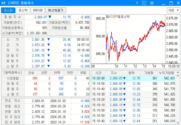Click the 중형주 index value 2,814.22
Screen dimensions: 181x125
tap(38, 61)
